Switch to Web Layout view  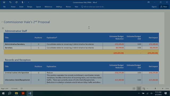click(144, 89)
